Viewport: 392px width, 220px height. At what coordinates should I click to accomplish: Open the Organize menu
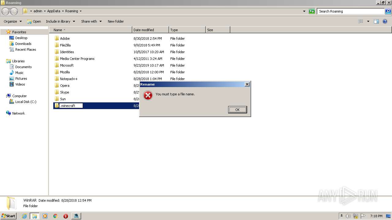point(13,21)
